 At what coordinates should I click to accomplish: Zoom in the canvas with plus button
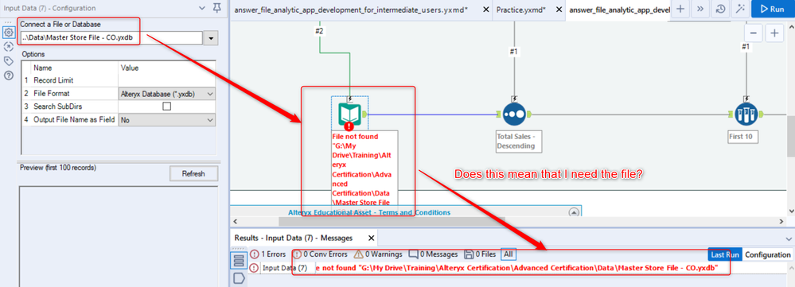[774, 33]
